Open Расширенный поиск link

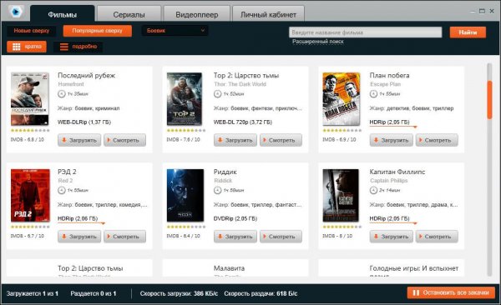[318, 42]
